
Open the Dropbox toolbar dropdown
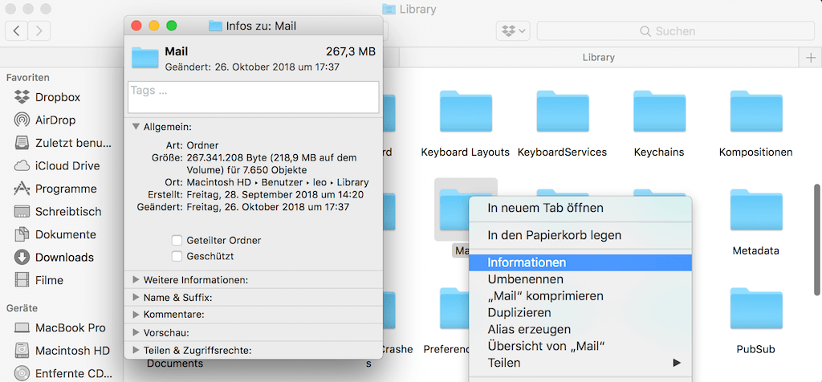tap(513, 31)
